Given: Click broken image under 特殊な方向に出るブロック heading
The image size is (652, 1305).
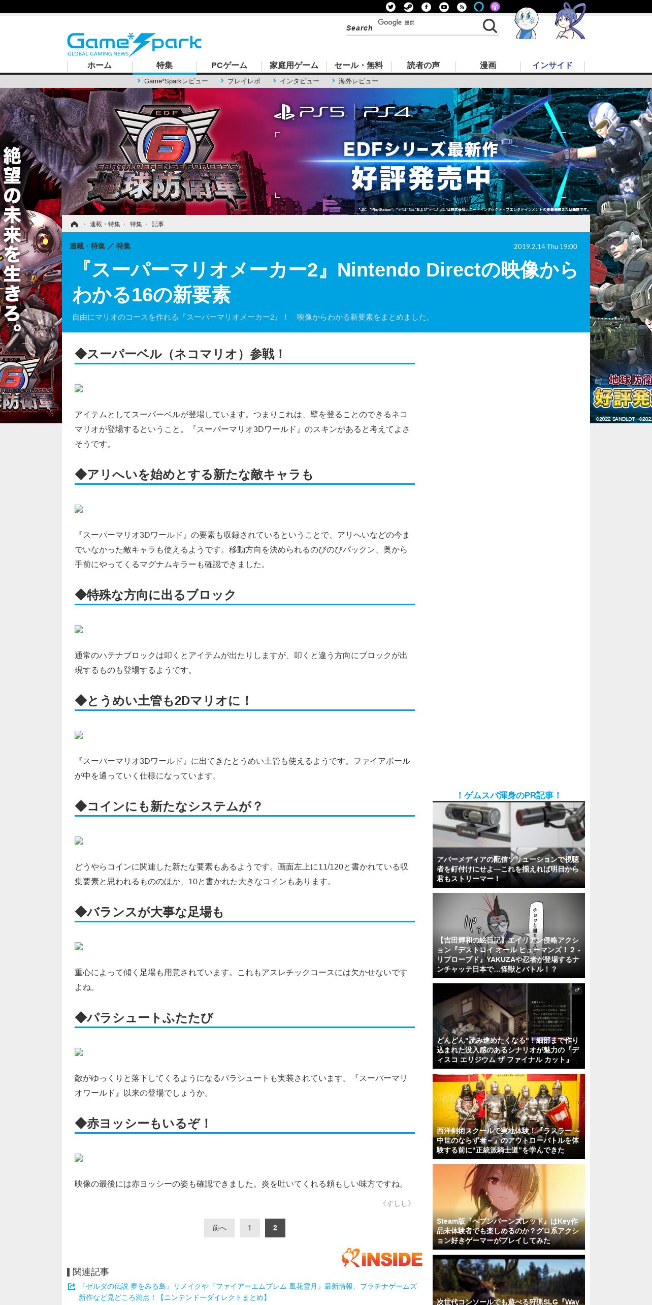Looking at the screenshot, I should coord(79,630).
